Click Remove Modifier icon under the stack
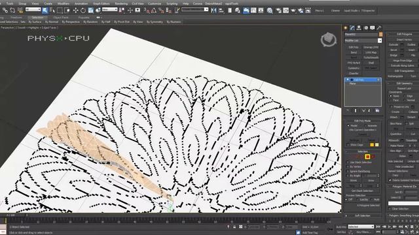This screenshot has width=419, height=235. 369,110
